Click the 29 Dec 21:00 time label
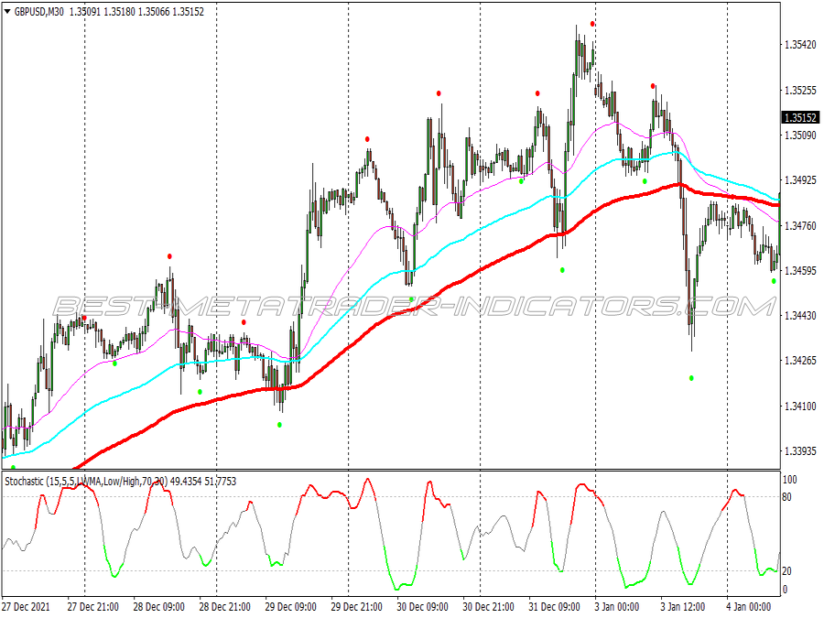This screenshot has height=618, width=824. click(357, 606)
